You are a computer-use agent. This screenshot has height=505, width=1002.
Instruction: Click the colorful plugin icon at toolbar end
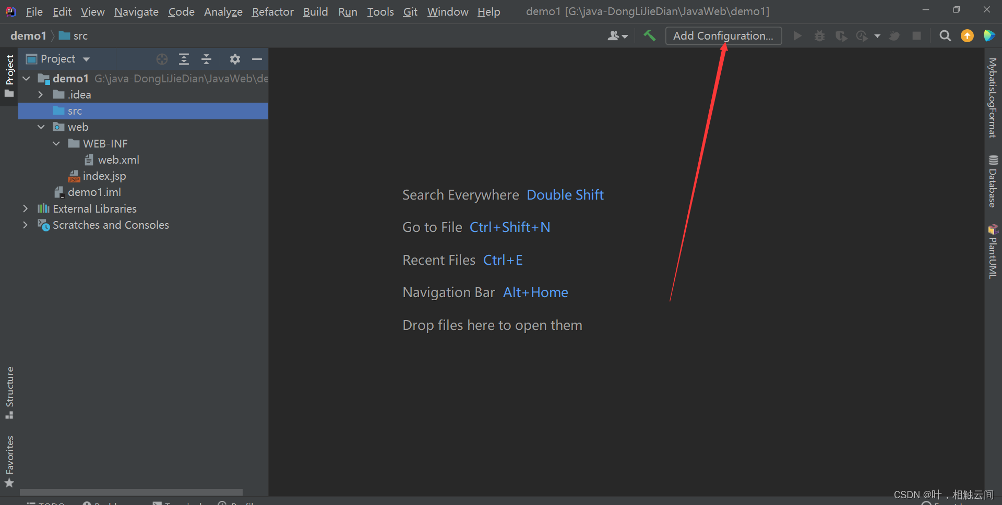989,35
